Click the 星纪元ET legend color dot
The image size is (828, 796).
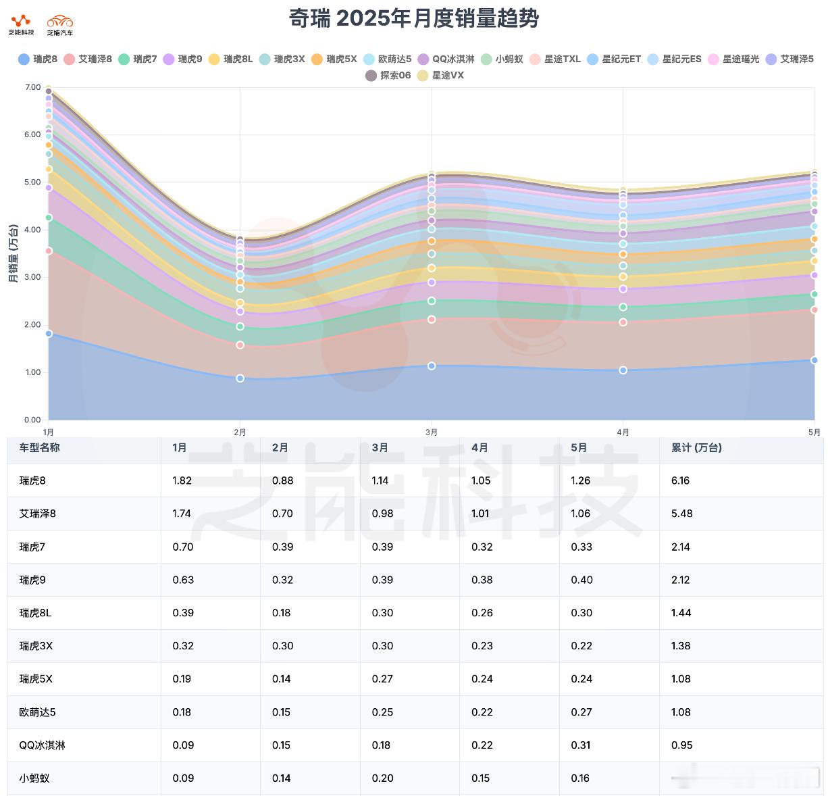[593, 59]
